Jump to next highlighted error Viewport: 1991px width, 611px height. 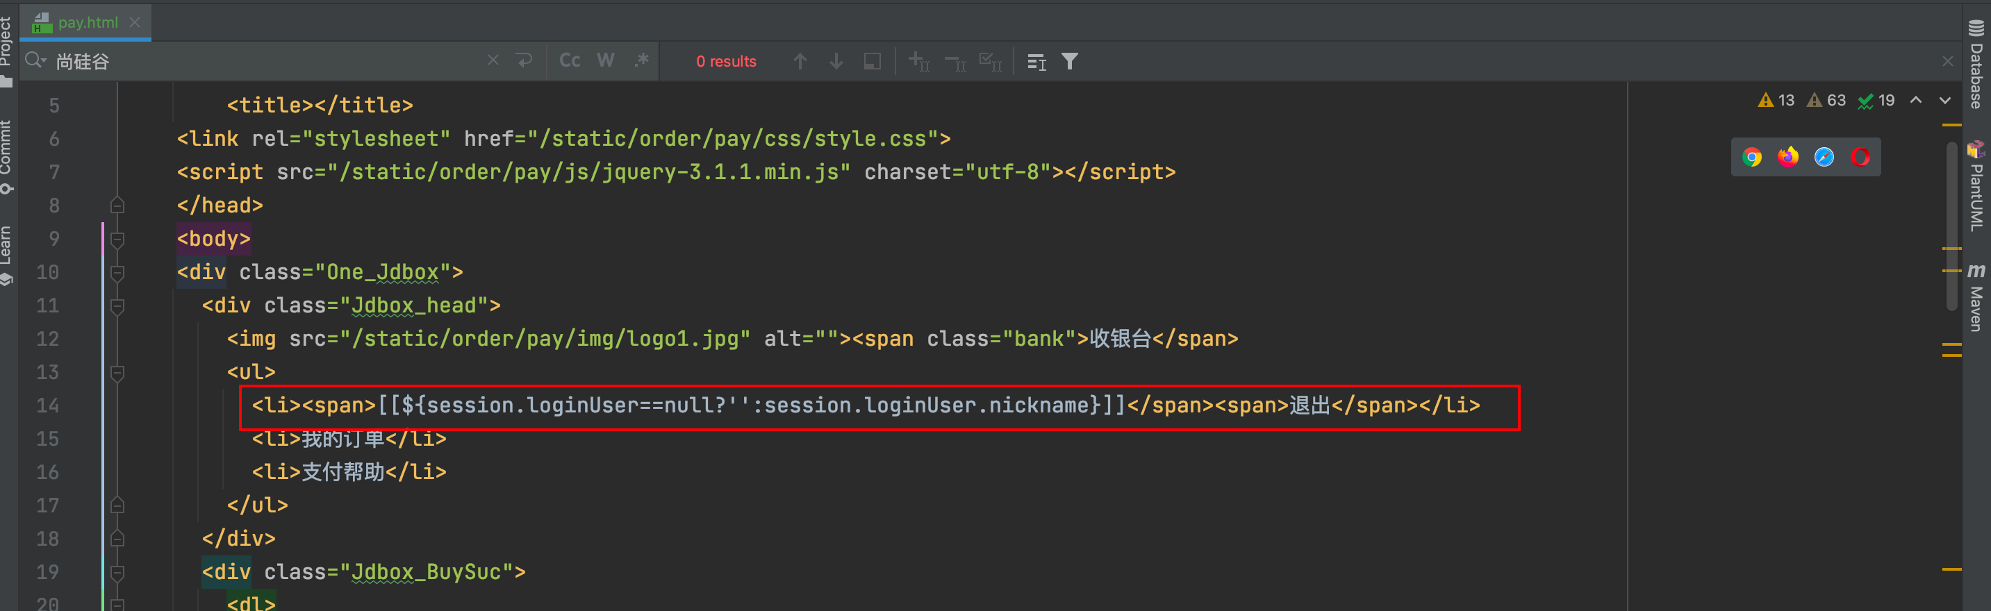(x=1945, y=101)
